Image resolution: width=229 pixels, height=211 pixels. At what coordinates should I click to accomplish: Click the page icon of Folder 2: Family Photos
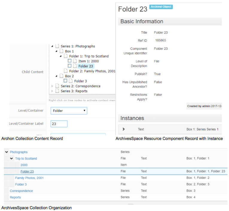tap(66, 71)
